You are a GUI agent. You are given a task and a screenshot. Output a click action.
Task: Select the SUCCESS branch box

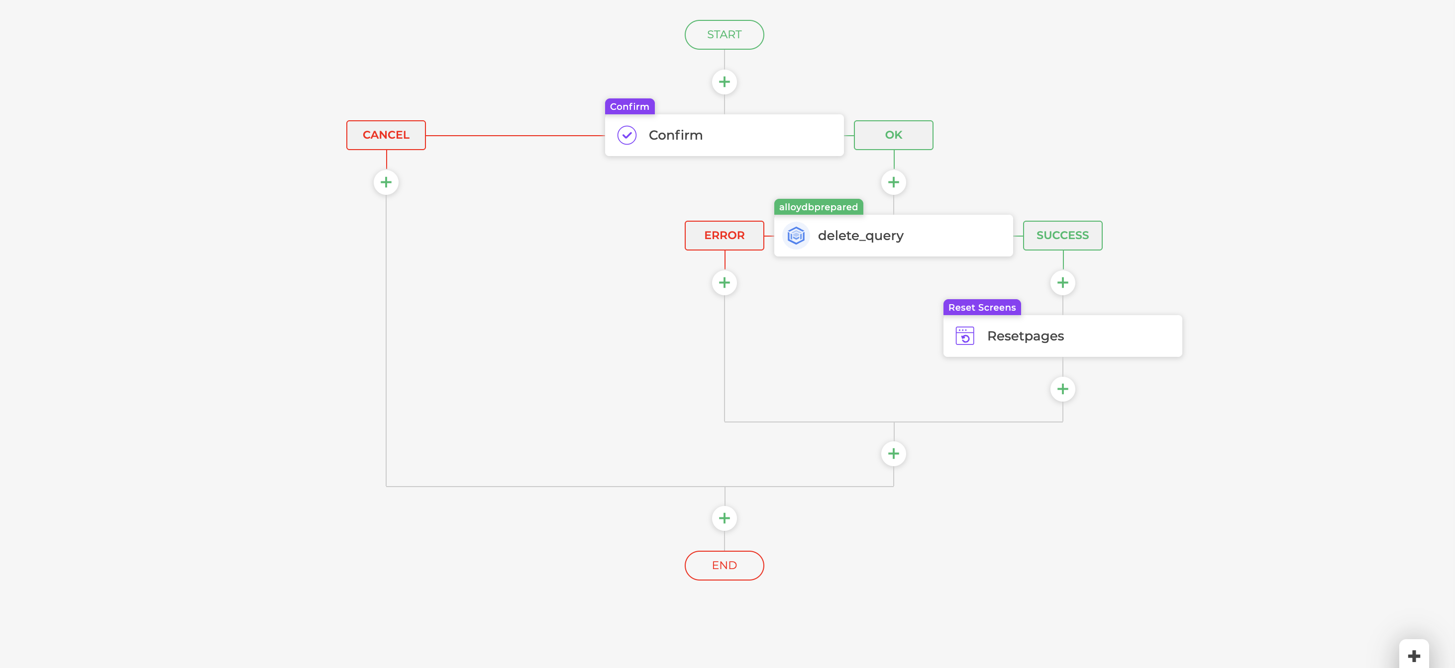pos(1062,235)
